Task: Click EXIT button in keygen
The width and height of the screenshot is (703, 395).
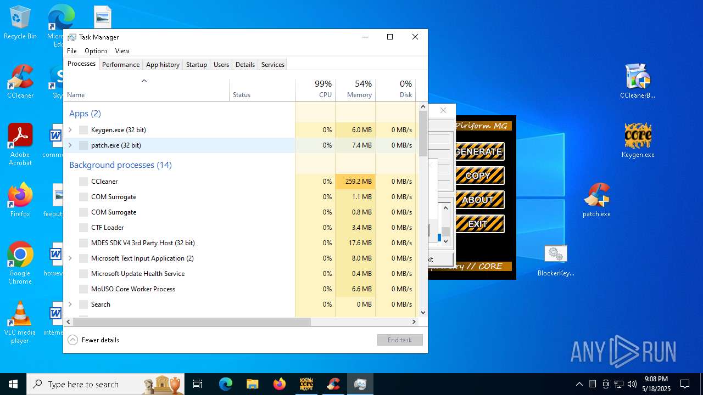Action: pyautogui.click(x=478, y=224)
